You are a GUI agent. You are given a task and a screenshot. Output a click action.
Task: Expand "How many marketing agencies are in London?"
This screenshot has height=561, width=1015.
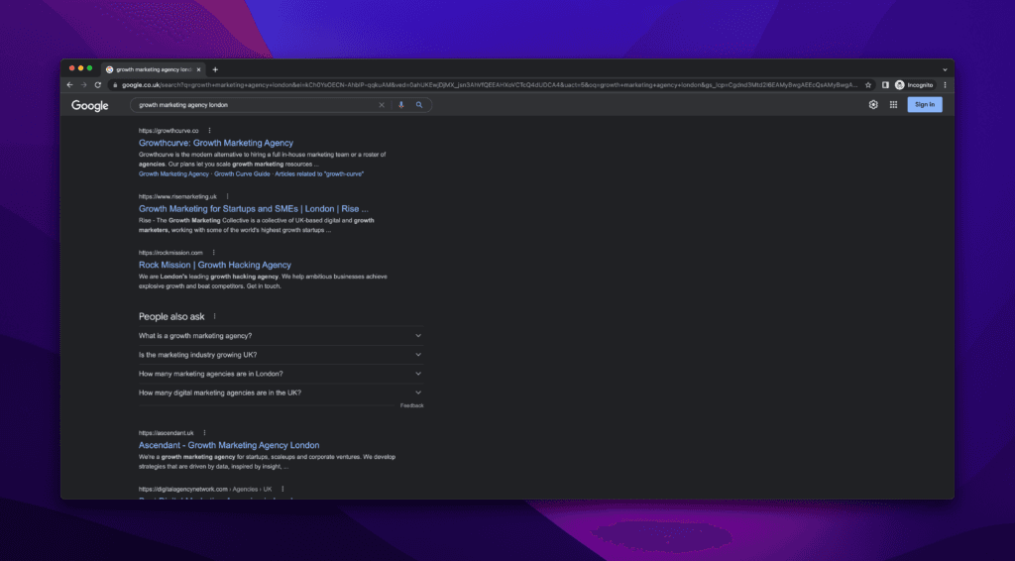point(281,374)
